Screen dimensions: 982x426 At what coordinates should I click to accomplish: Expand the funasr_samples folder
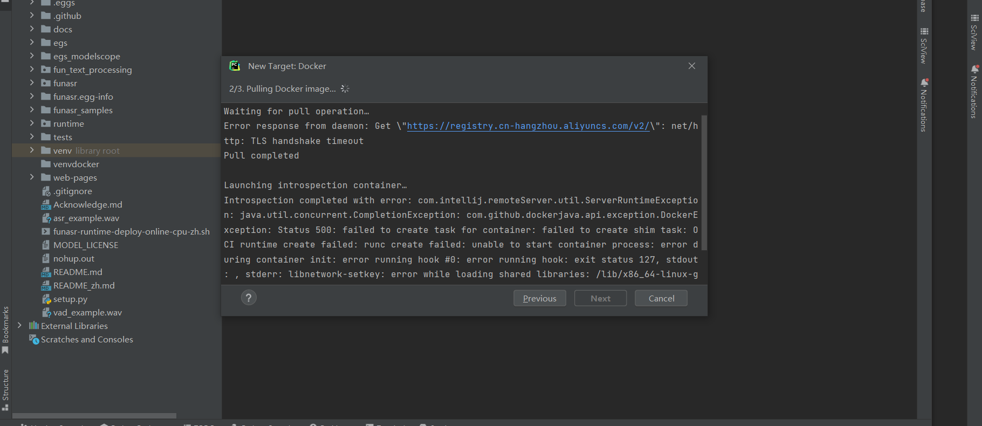pos(32,110)
